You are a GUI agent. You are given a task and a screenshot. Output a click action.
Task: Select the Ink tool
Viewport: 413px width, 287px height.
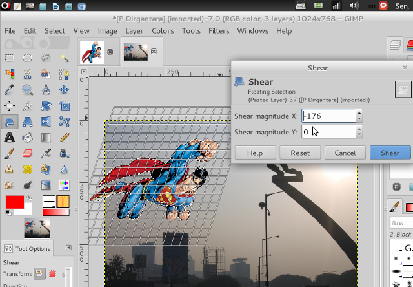point(65,154)
